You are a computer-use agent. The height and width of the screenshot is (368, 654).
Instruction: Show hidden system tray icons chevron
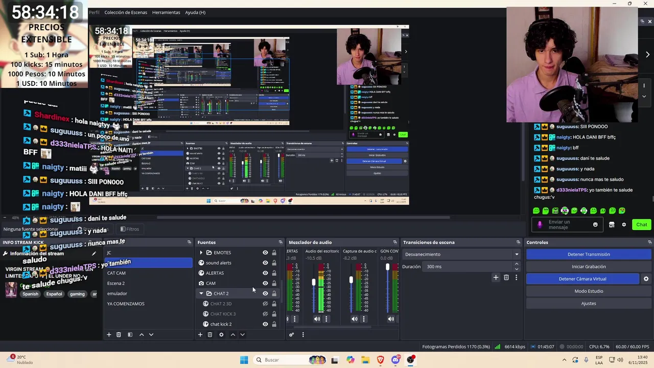pyautogui.click(x=564, y=360)
